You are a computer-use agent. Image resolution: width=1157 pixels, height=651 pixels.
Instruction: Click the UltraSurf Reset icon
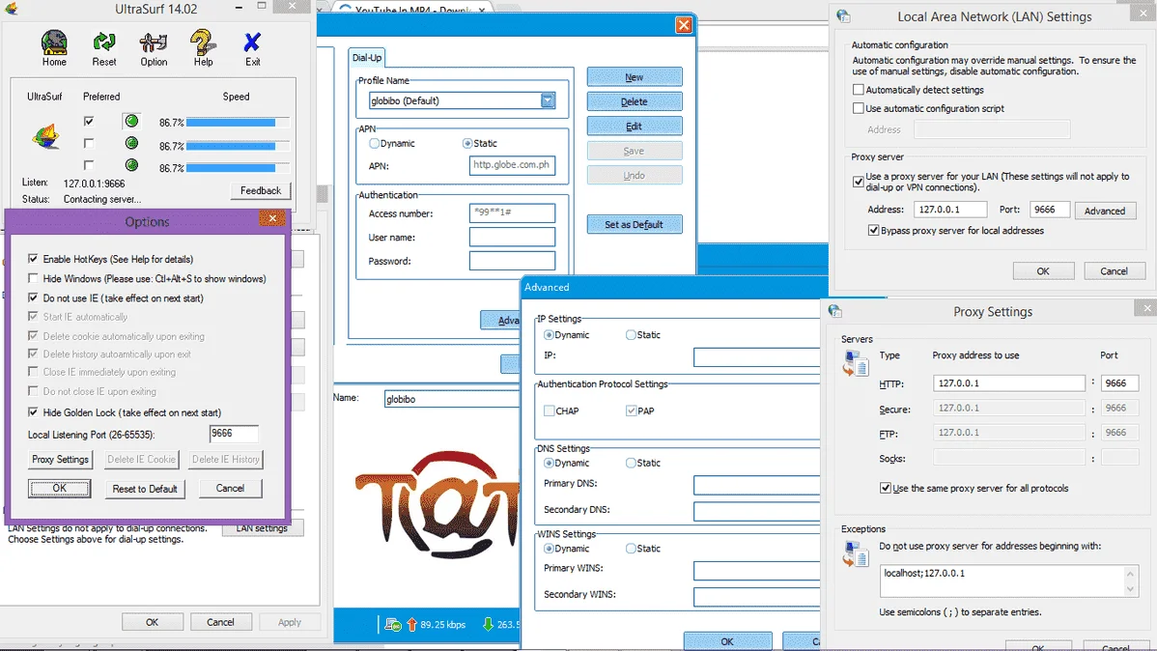pos(104,42)
